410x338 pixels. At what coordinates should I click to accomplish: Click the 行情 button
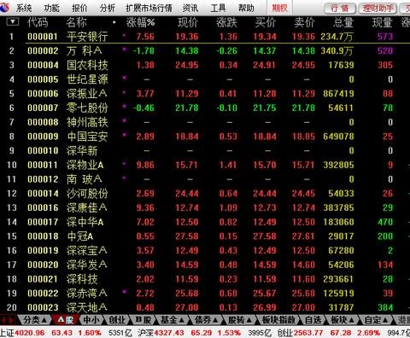click(340, 9)
